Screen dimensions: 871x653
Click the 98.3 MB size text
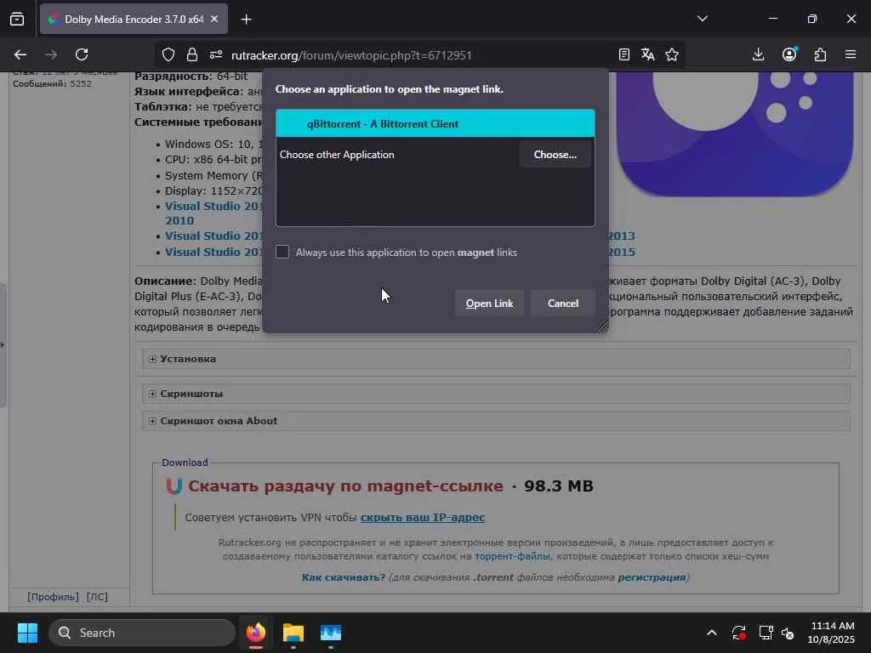[x=559, y=485]
